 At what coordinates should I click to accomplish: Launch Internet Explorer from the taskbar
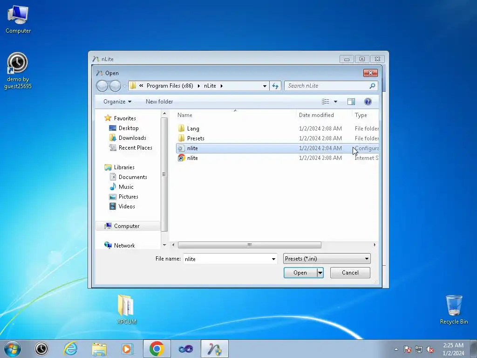[70, 349]
